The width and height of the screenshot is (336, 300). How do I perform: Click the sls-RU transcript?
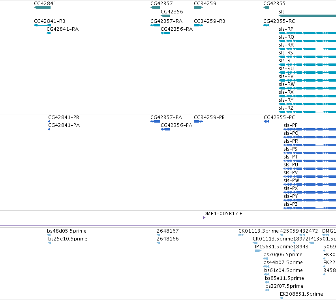point(307,73)
